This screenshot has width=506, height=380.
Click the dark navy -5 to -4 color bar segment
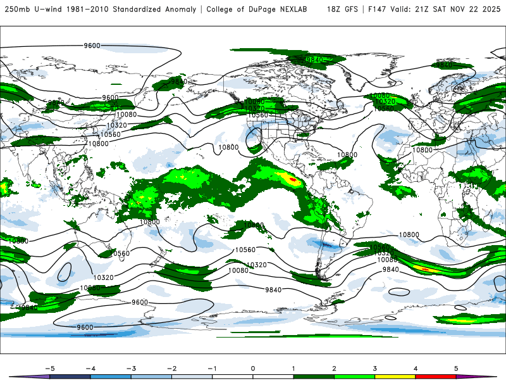tap(70, 377)
